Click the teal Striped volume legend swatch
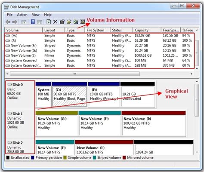The height and width of the screenshot is (172, 204). click(94, 158)
